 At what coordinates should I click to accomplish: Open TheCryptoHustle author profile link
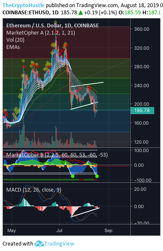pos(23,5)
